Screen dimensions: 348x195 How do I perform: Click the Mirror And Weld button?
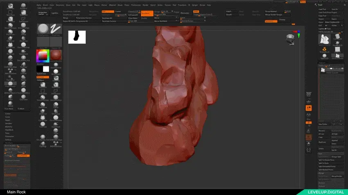point(166,21)
